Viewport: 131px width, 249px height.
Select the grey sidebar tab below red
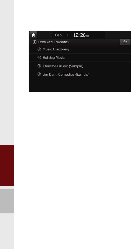point(7,201)
